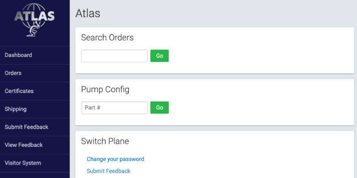Image resolution: width=357 pixels, height=178 pixels.
Task: Open the Dashboard sidebar item
Action: pos(35,55)
